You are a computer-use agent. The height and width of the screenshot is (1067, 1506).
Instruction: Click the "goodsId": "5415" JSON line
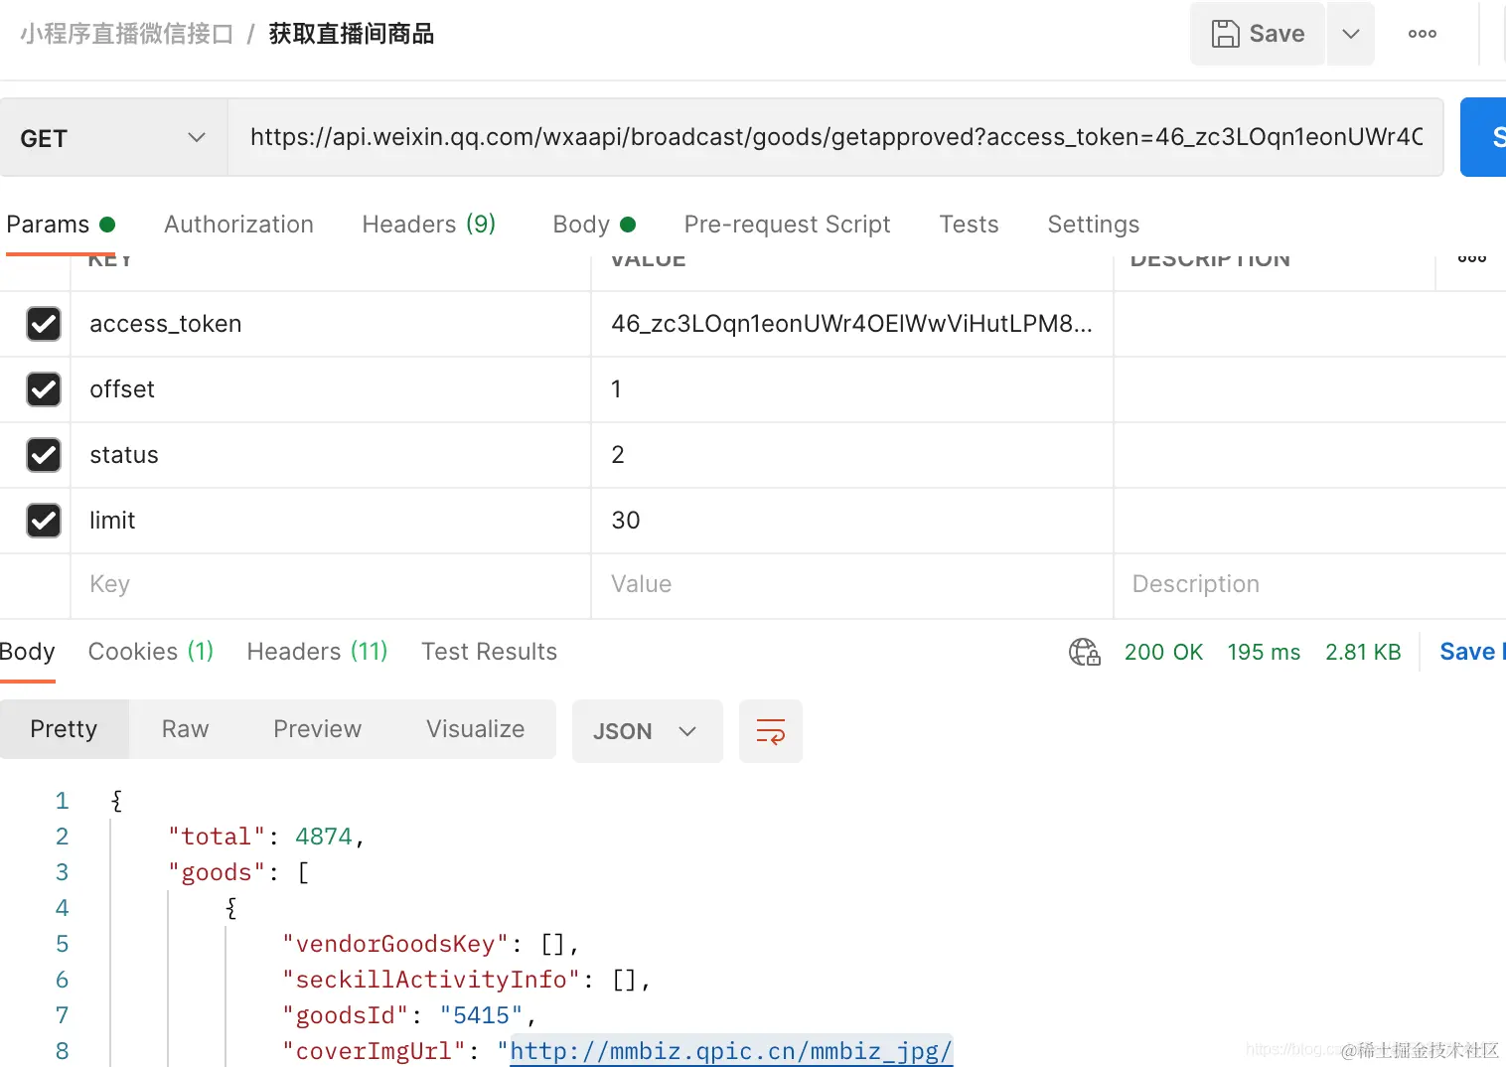click(409, 1015)
